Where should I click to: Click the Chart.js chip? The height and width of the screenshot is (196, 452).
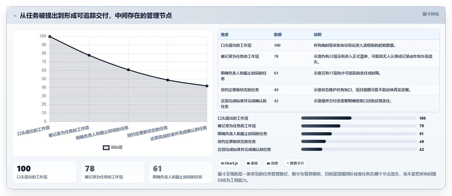(x=229, y=163)
